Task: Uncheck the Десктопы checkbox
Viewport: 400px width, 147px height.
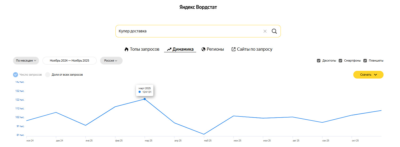Action: click(x=319, y=61)
